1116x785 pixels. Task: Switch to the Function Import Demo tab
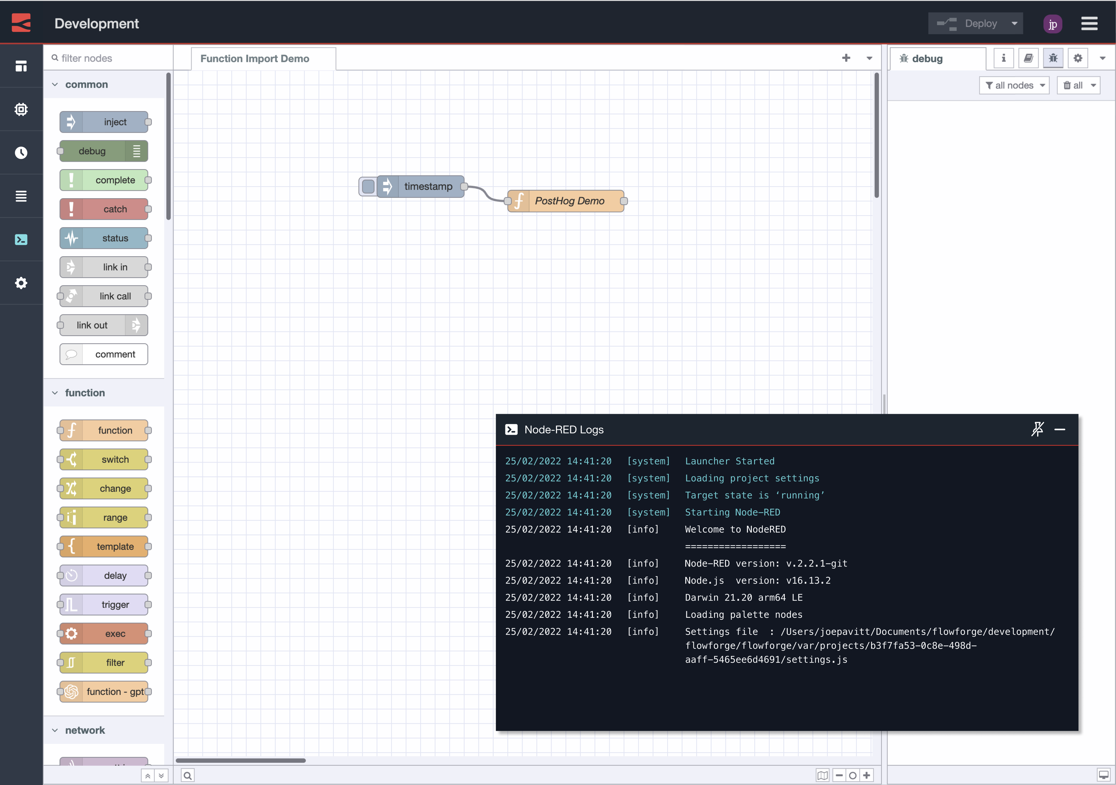[x=255, y=58]
